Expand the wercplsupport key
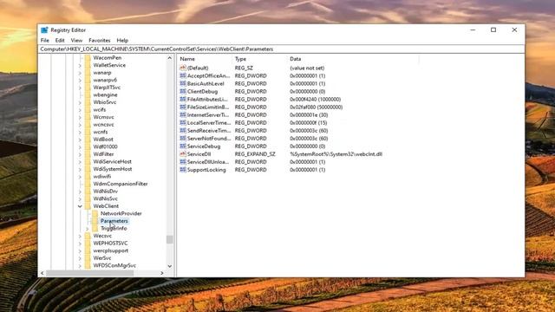The width and height of the screenshot is (555, 312). [x=80, y=250]
